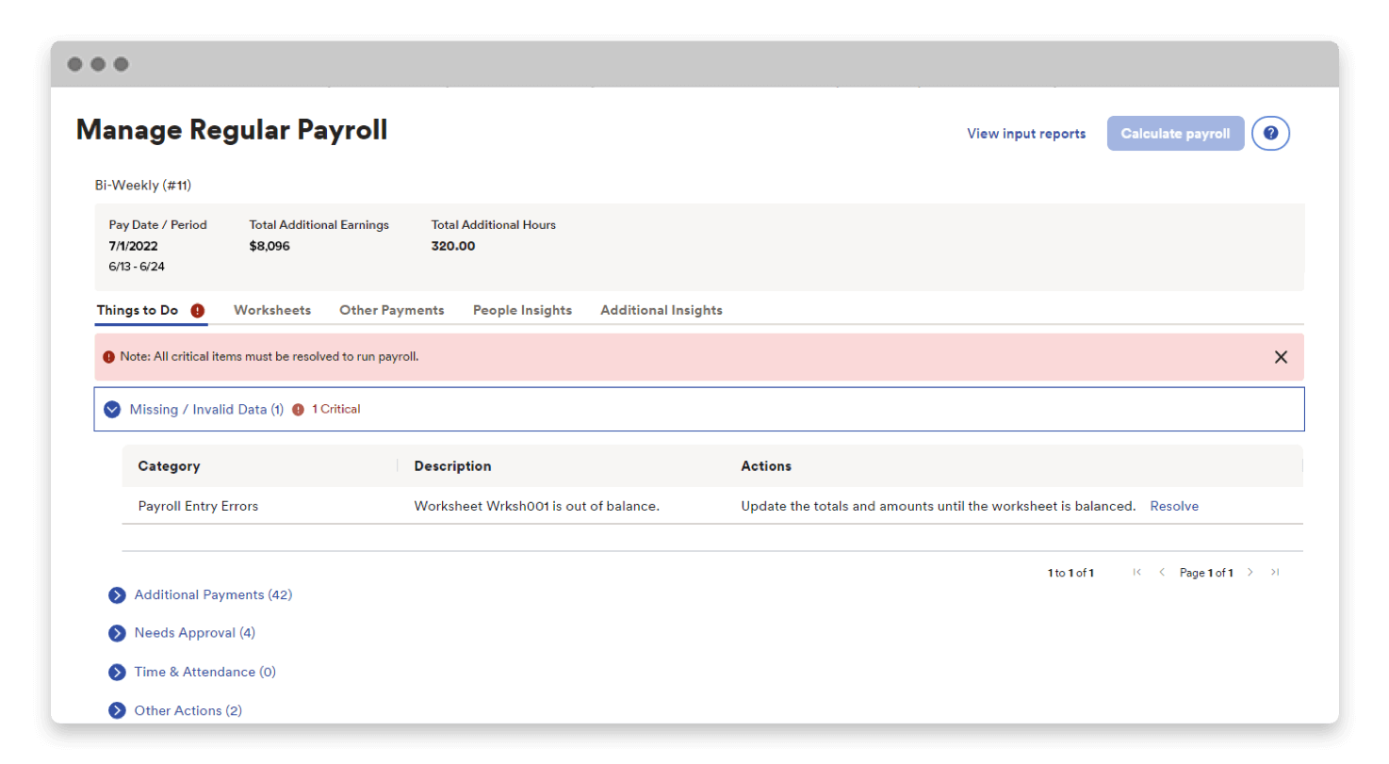Viewport: 1389px width, 764px height.
Task: Click the 320.00 total hours value
Action: (x=453, y=246)
